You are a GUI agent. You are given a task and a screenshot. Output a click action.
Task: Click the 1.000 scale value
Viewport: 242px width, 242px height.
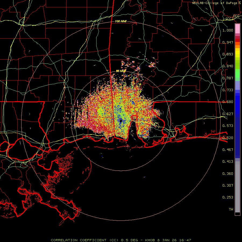tap(228, 30)
